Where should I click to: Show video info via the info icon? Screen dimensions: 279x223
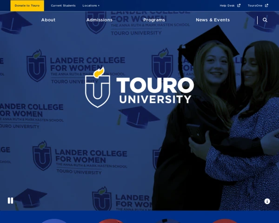coord(267,201)
